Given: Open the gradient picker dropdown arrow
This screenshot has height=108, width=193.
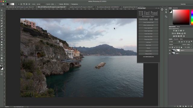Looking at the screenshot, I should point(15,4).
